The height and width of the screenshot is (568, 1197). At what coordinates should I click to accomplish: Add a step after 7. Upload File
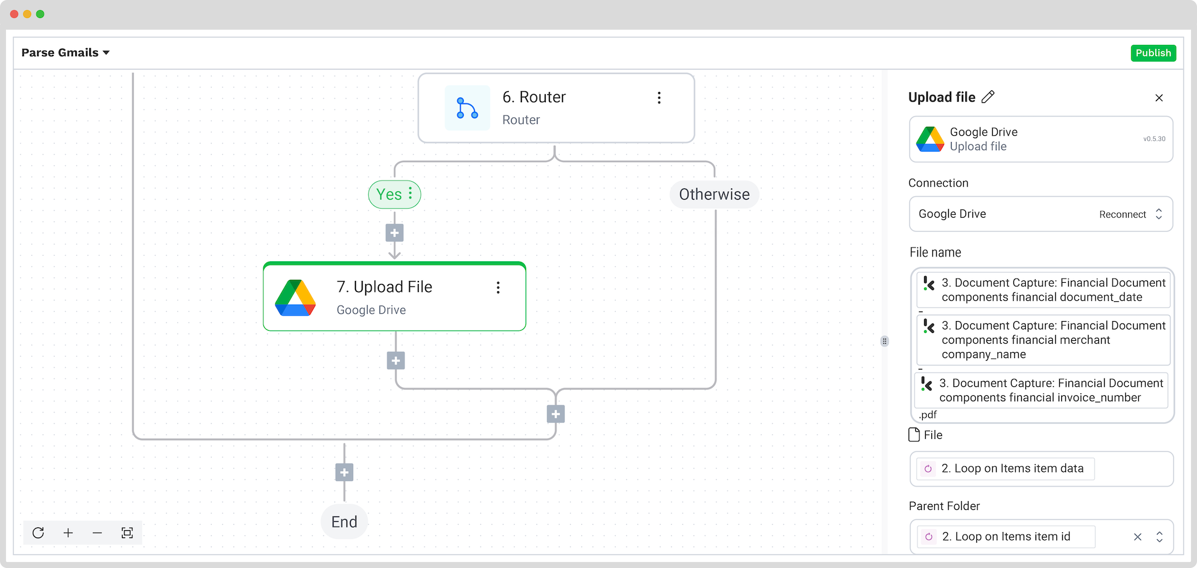(x=396, y=361)
